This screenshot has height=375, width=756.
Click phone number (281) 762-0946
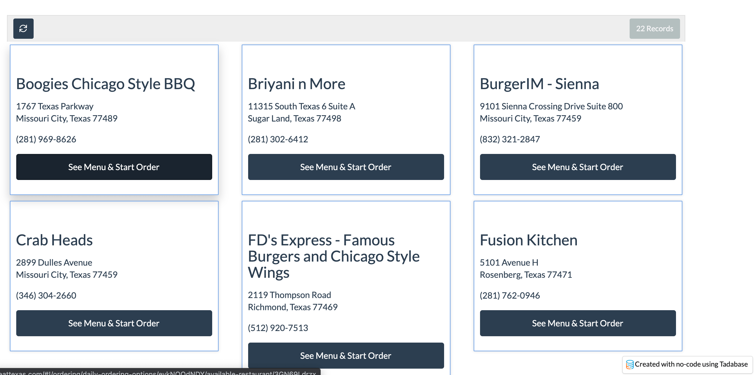[510, 295]
